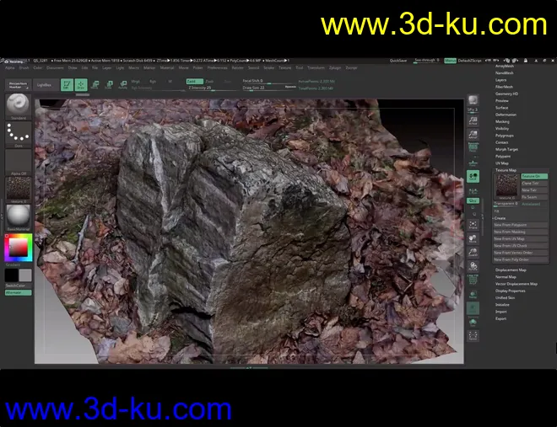Activate the Edit mode button

[67, 85]
